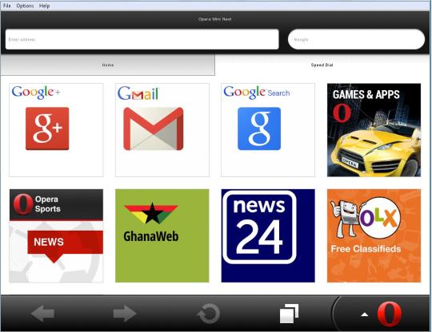The height and width of the screenshot is (332, 432).
Task: Switch to the Speed Dial tab
Action: [322, 65]
